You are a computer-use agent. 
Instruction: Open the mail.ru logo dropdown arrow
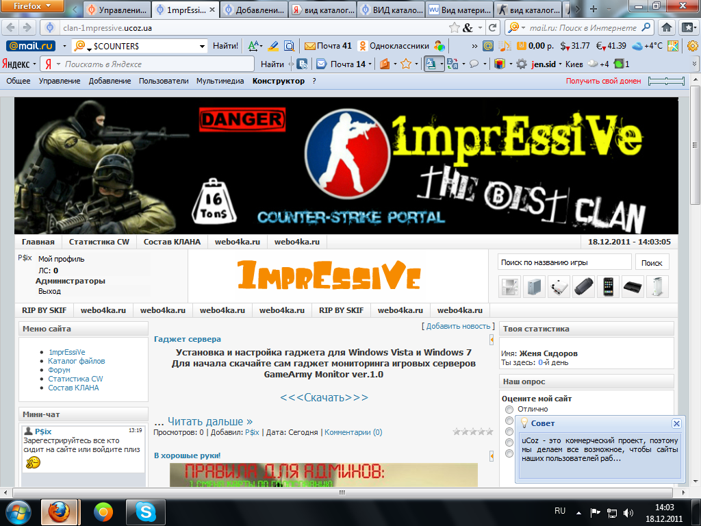pos(64,46)
